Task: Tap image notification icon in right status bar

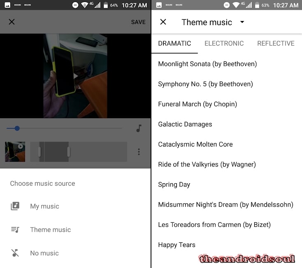Action: click(159, 5)
